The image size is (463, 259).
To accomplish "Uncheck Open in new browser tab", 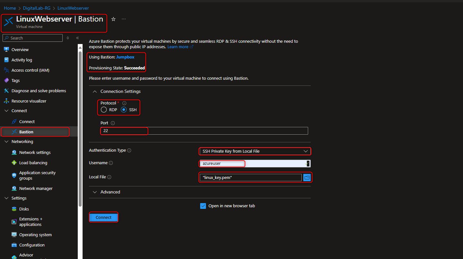I will (x=203, y=206).
